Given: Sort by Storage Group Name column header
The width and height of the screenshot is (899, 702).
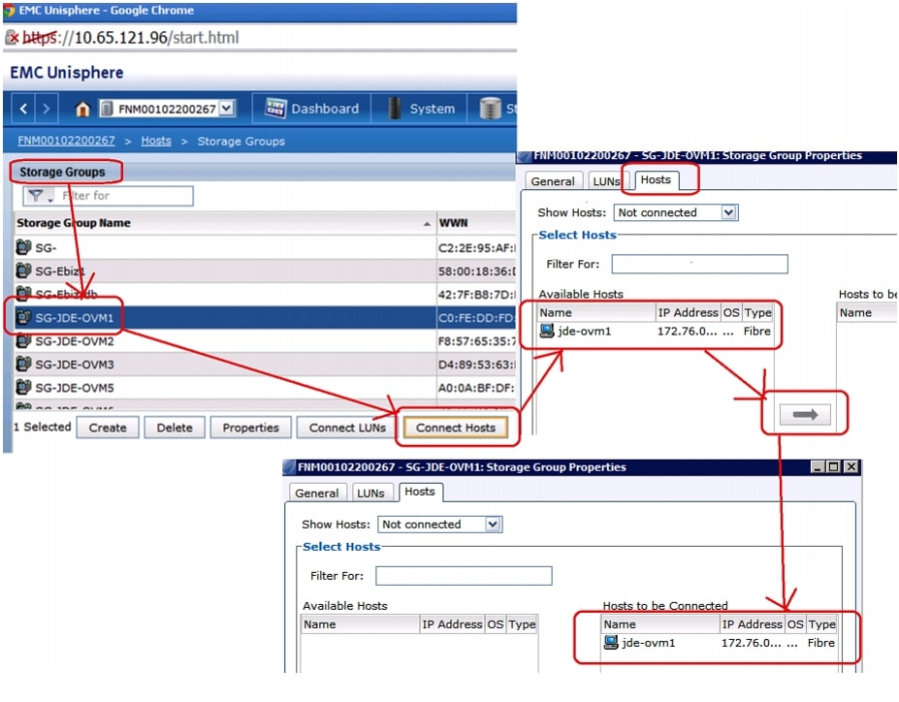Looking at the screenshot, I should [x=224, y=223].
